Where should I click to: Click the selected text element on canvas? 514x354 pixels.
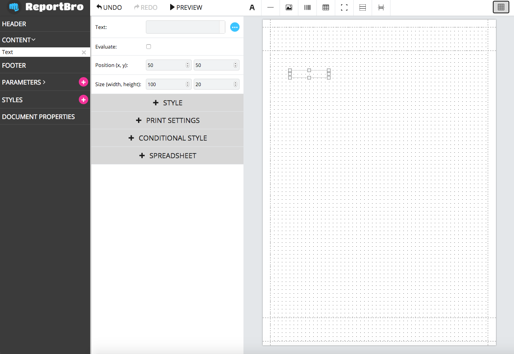click(309, 74)
